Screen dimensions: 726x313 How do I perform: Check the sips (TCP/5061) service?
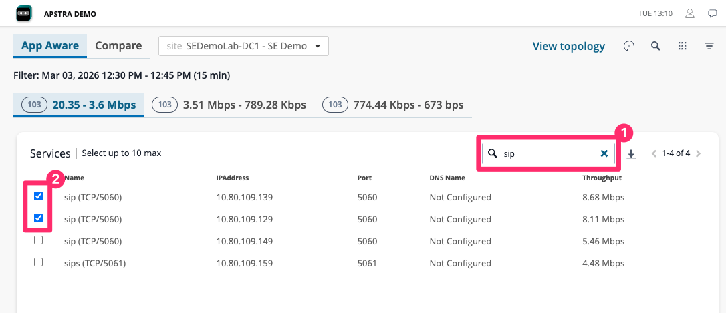point(38,262)
